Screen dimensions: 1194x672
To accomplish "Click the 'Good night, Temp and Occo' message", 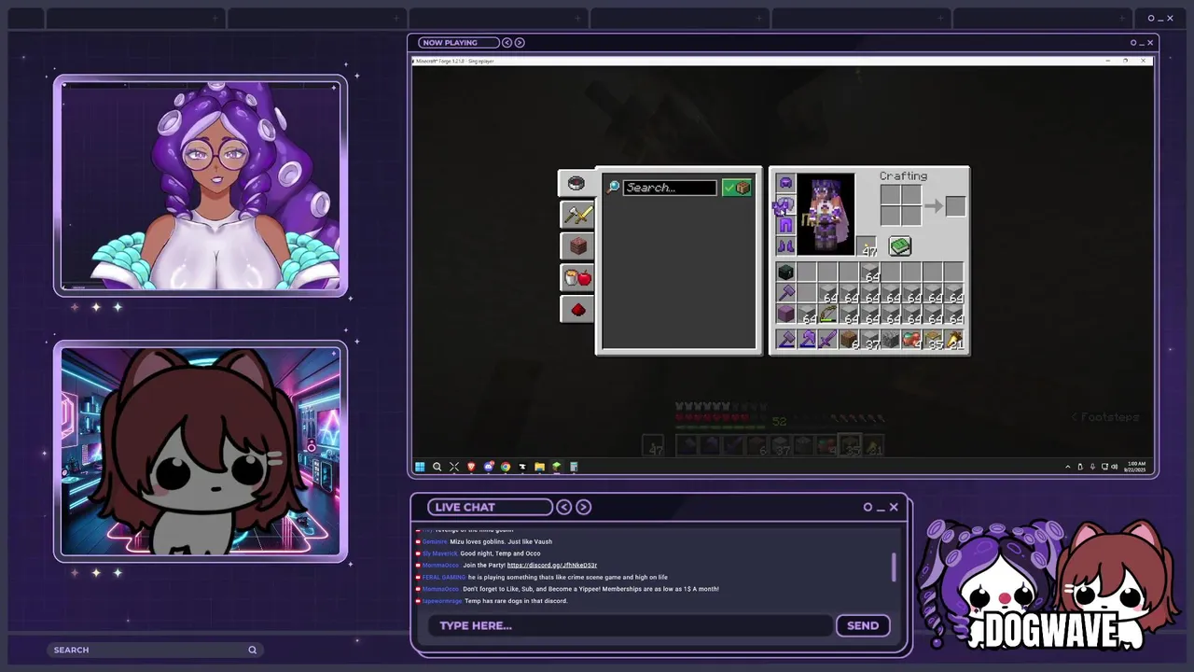I will (x=500, y=553).
